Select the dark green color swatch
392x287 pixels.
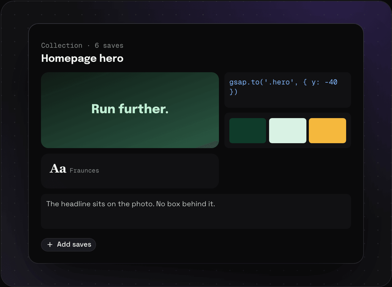pos(248,131)
